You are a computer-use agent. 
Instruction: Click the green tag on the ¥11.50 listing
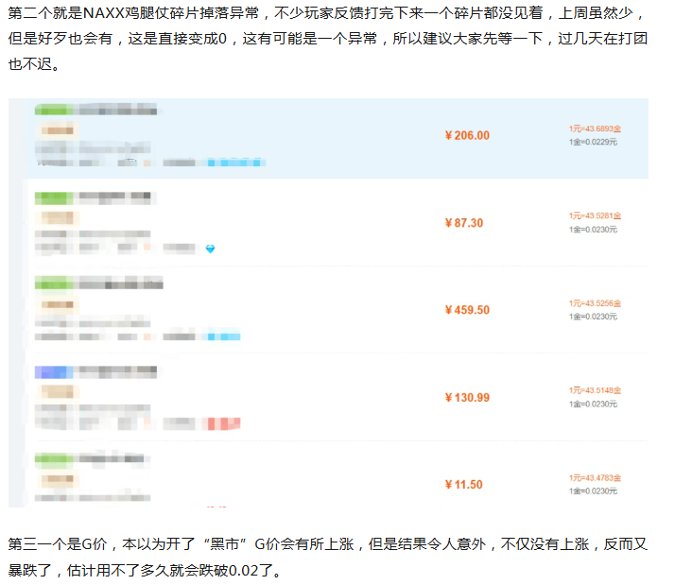coord(55,458)
